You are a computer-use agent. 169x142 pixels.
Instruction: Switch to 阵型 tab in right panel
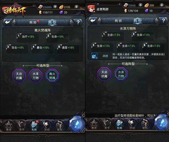pos(138,21)
